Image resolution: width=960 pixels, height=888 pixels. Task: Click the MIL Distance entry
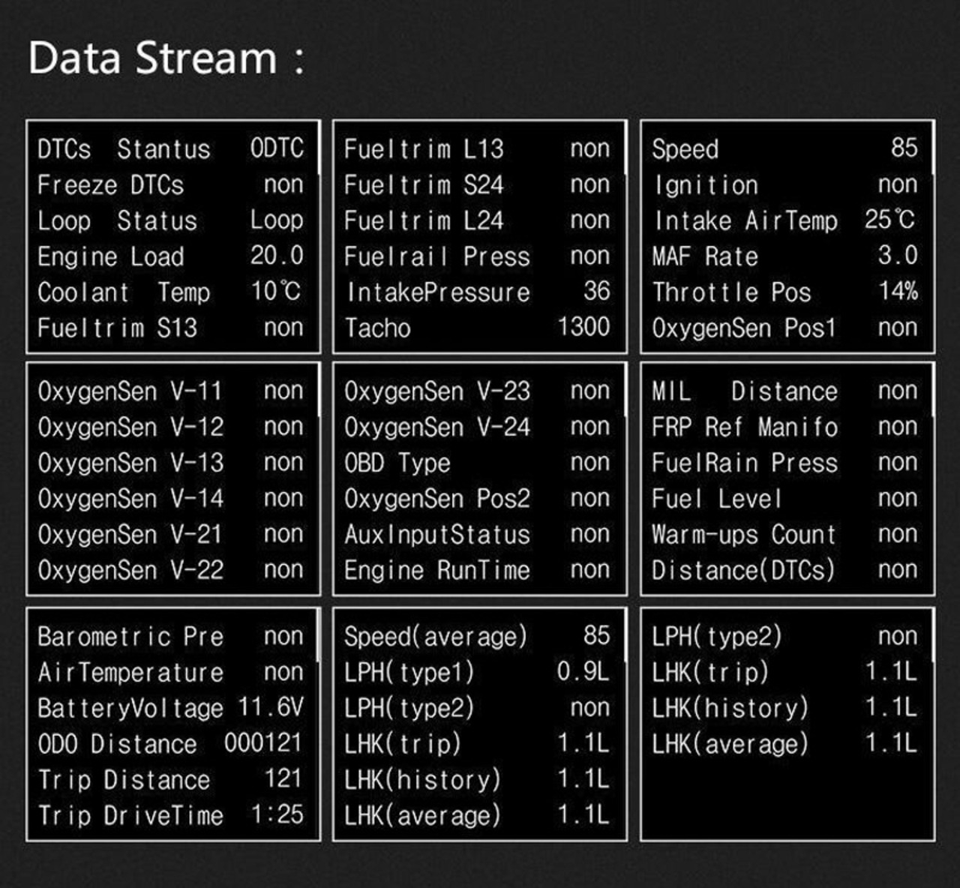point(785,391)
